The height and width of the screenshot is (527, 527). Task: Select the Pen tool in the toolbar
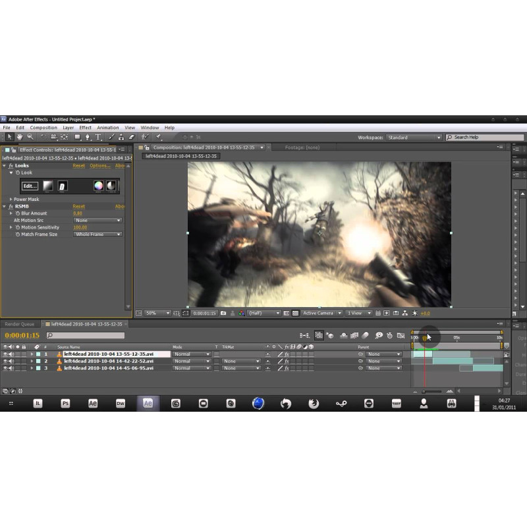click(88, 137)
